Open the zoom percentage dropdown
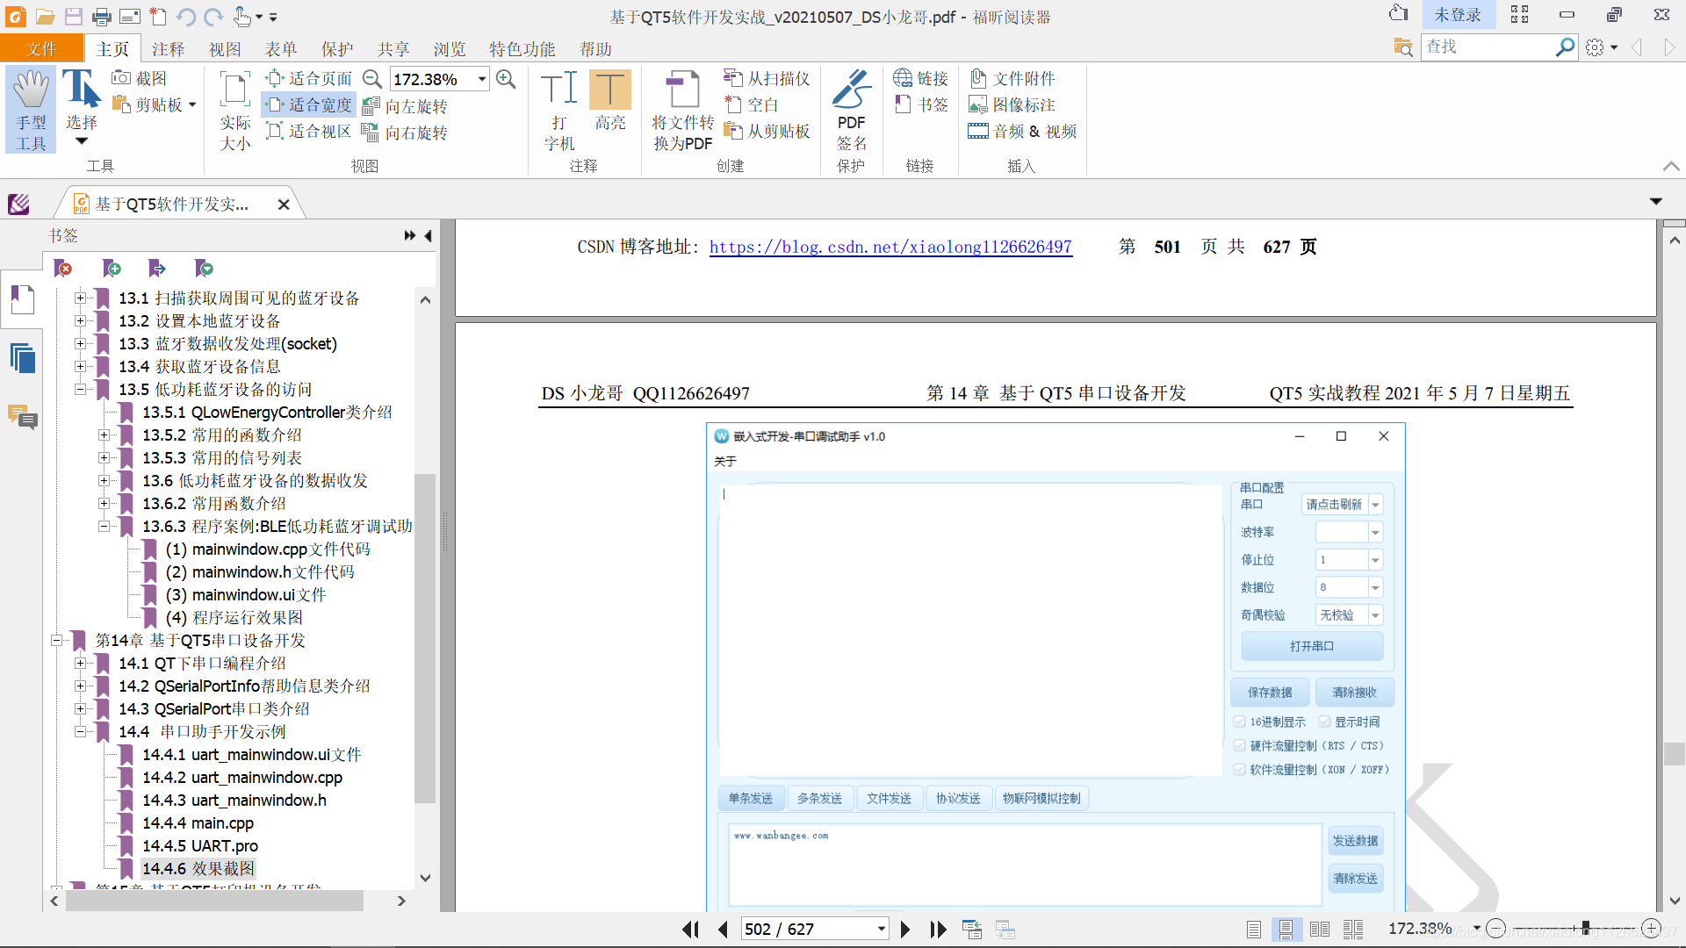The width and height of the screenshot is (1686, 948). click(482, 79)
